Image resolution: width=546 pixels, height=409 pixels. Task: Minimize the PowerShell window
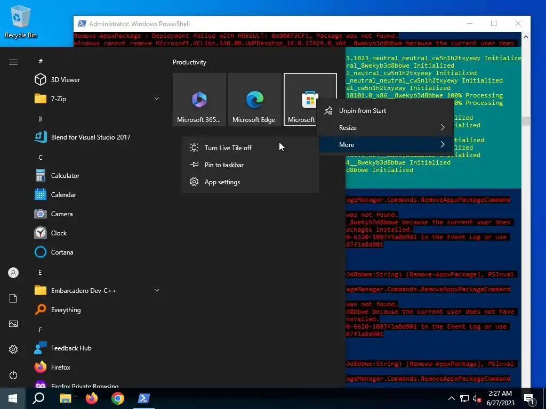tap(470, 23)
